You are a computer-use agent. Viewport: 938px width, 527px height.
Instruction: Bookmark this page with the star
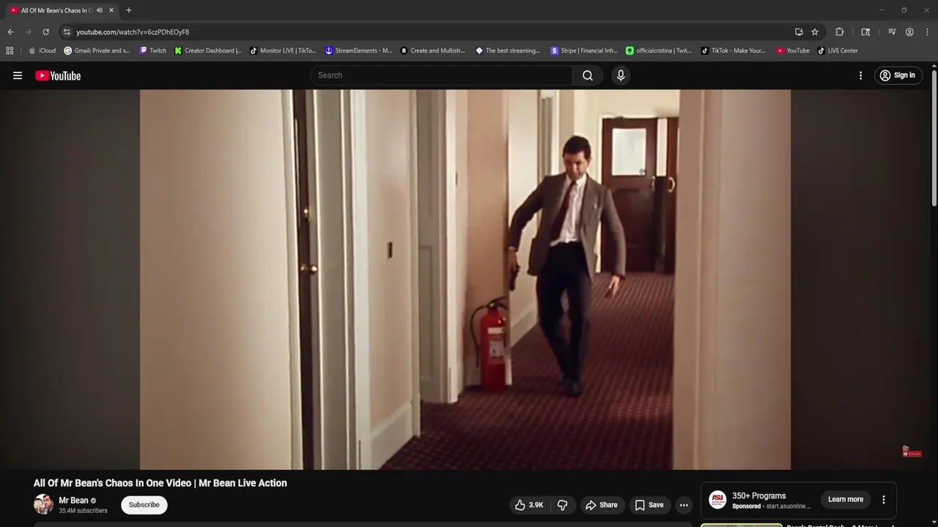click(x=815, y=32)
